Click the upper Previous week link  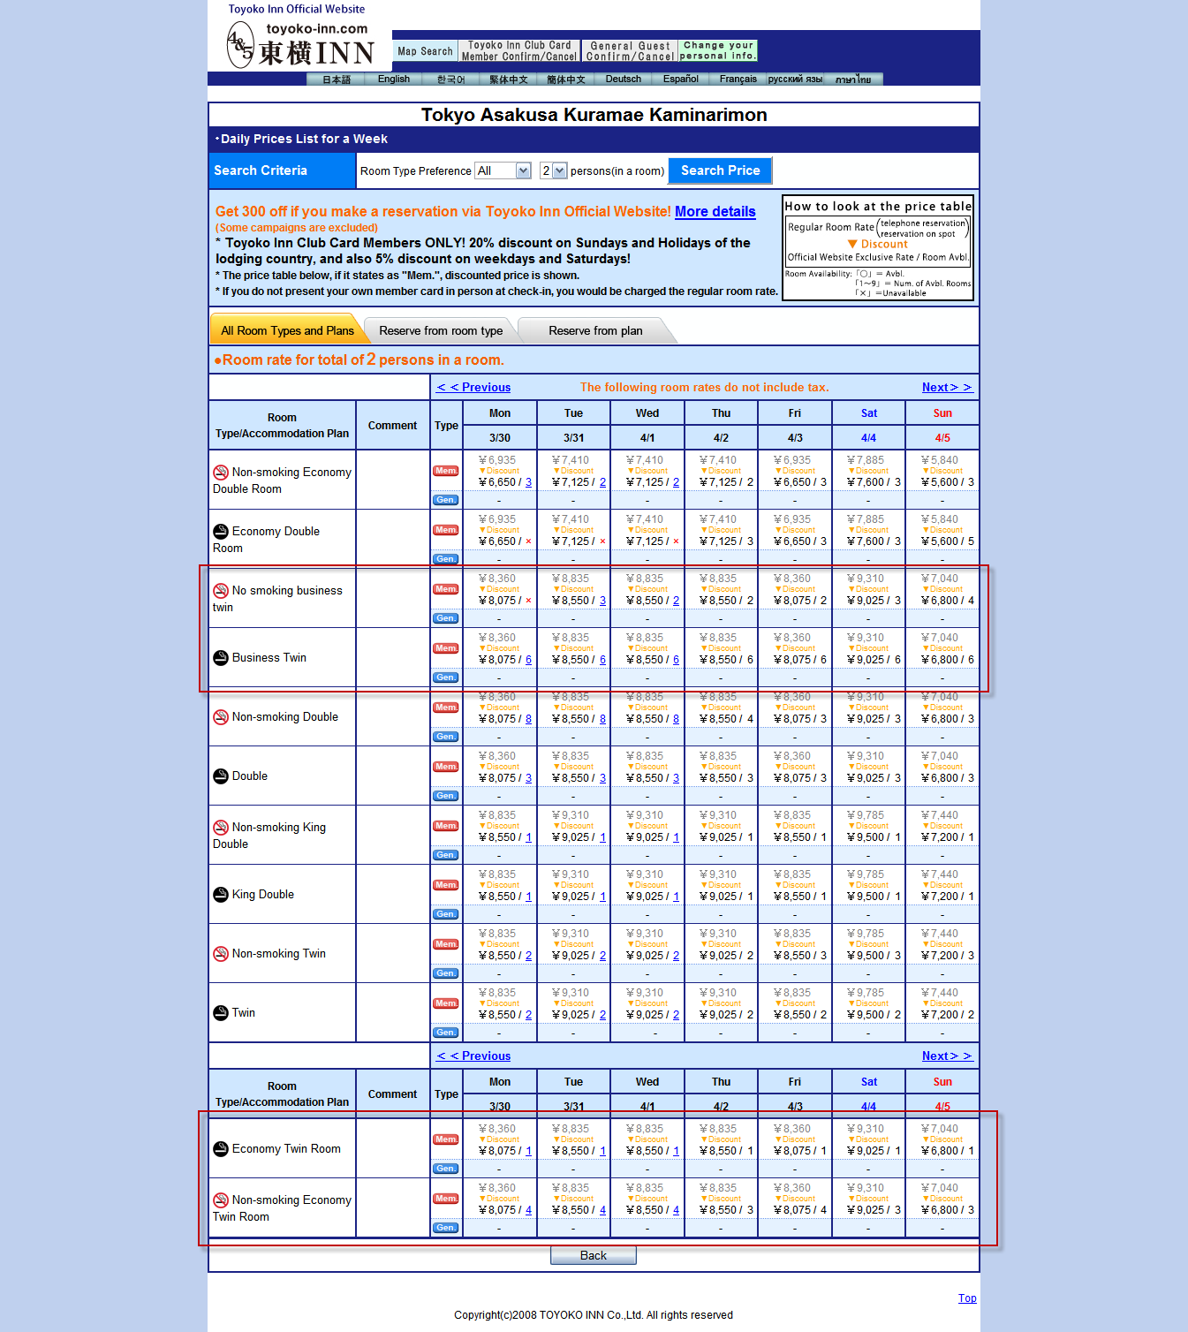pos(473,387)
